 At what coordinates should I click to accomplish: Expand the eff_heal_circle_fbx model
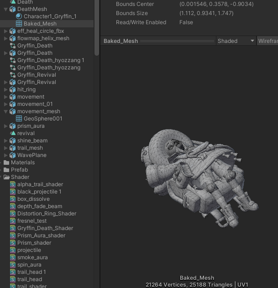coord(5,31)
